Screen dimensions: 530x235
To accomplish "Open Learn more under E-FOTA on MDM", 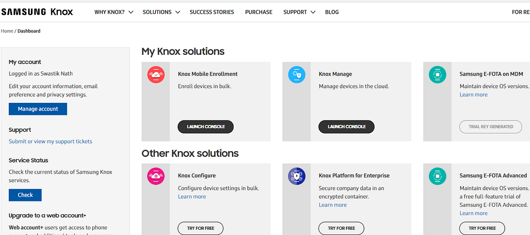I will [x=473, y=95].
